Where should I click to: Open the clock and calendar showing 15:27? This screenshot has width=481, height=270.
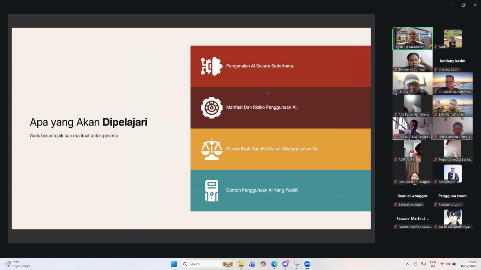pyautogui.click(x=468, y=264)
